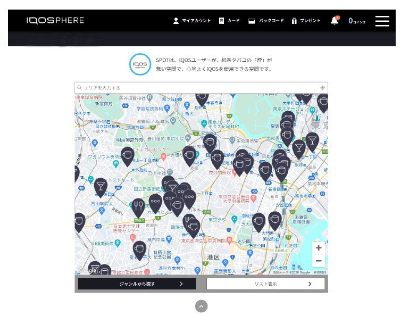Open the パックコード menu item
The width and height of the screenshot is (401, 316).
point(266,20)
